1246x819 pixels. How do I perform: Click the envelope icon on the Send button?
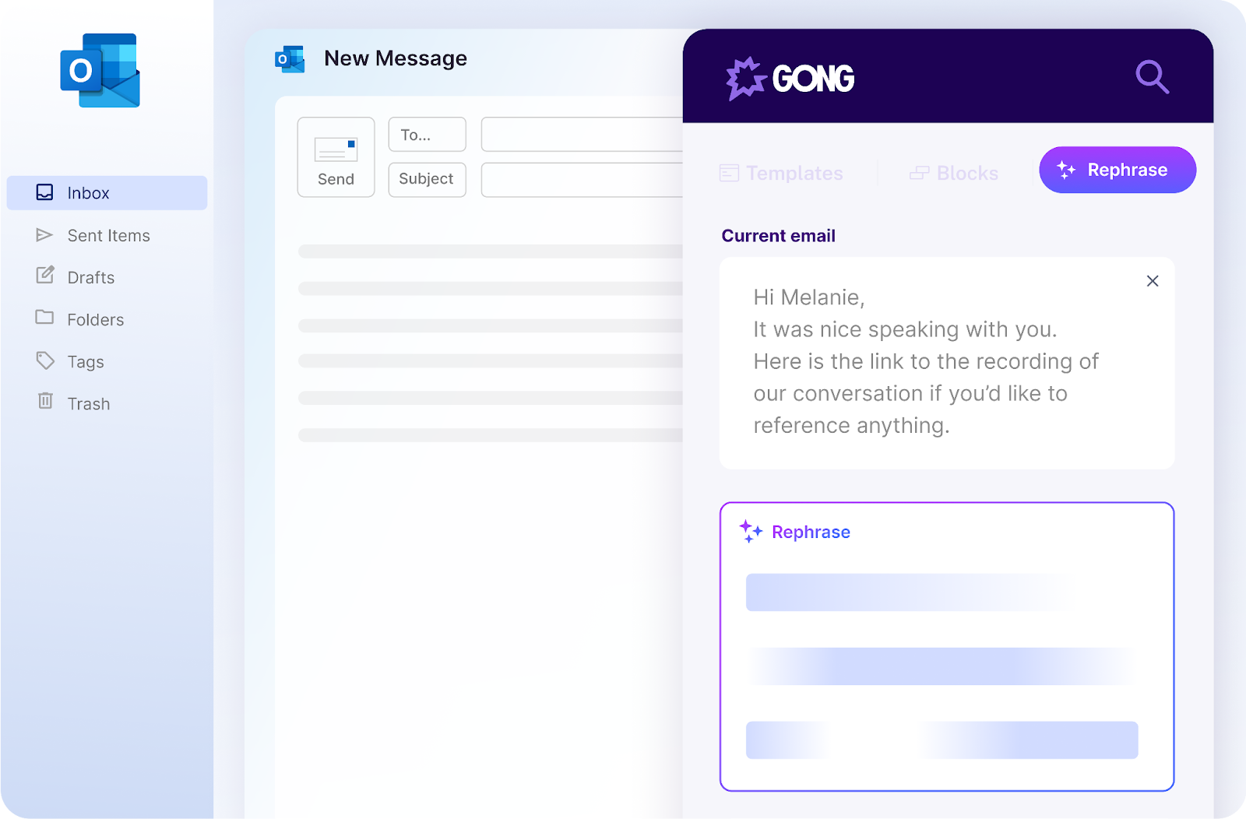[x=336, y=148]
